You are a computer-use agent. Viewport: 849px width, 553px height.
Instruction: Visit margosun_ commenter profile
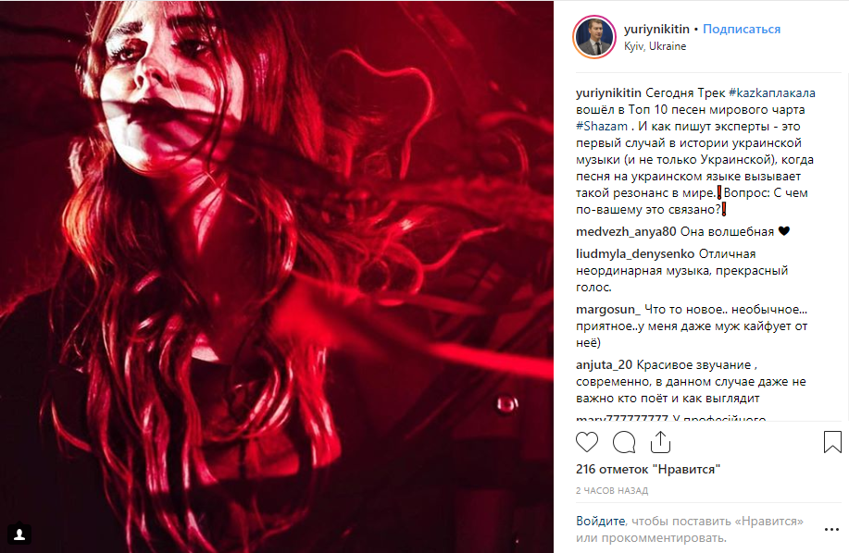tap(608, 310)
